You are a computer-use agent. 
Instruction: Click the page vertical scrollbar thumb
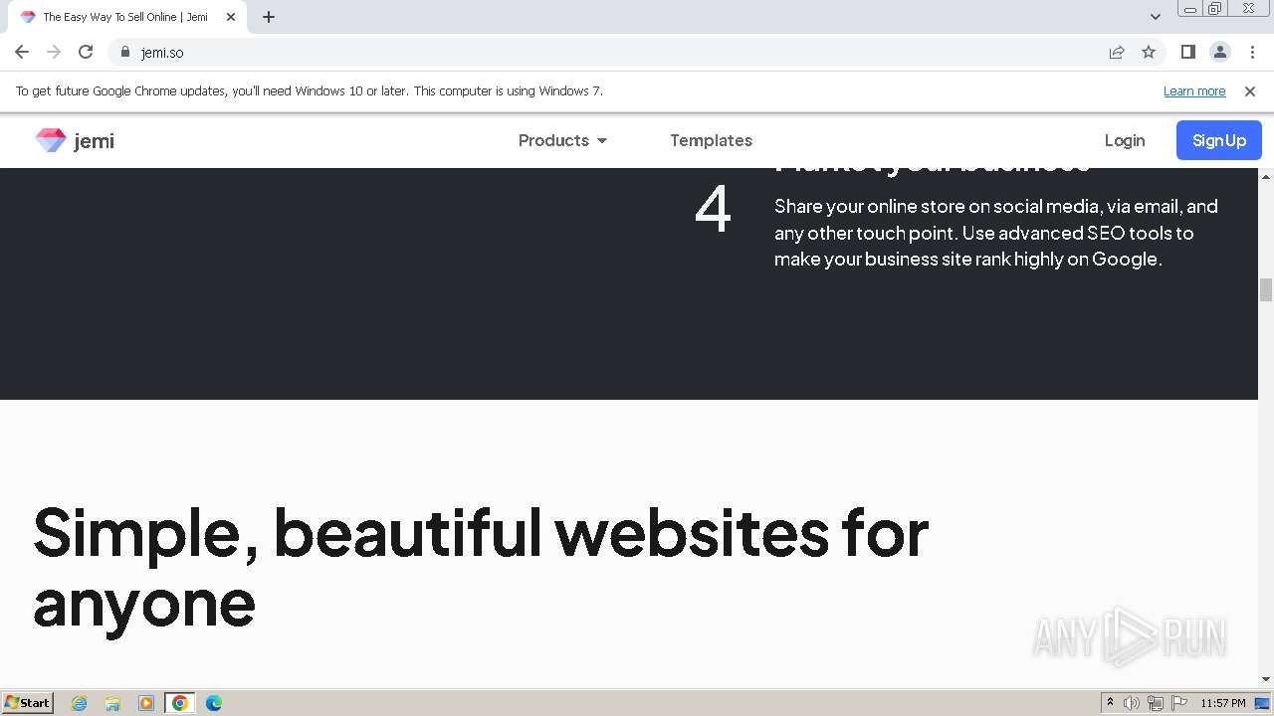coord(1266,290)
